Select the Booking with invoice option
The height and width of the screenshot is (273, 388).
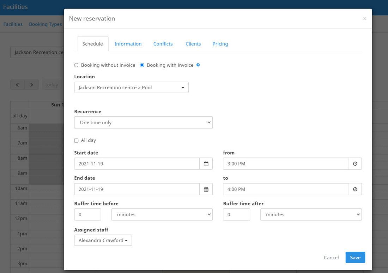pos(142,65)
